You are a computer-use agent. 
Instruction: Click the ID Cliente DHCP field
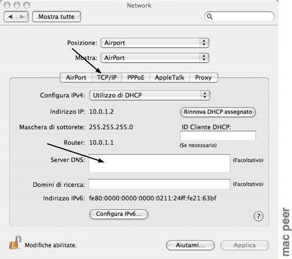click(218, 135)
